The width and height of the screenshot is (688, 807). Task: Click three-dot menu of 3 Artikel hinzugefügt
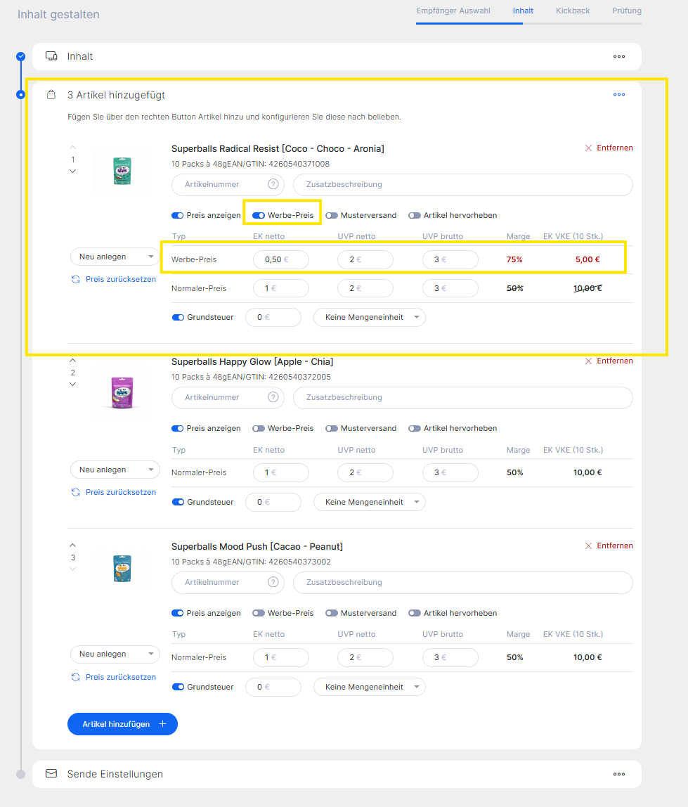618,95
